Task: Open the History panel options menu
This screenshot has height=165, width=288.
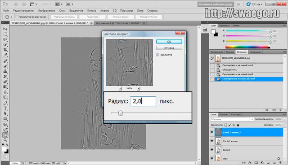Action: [x=284, y=52]
